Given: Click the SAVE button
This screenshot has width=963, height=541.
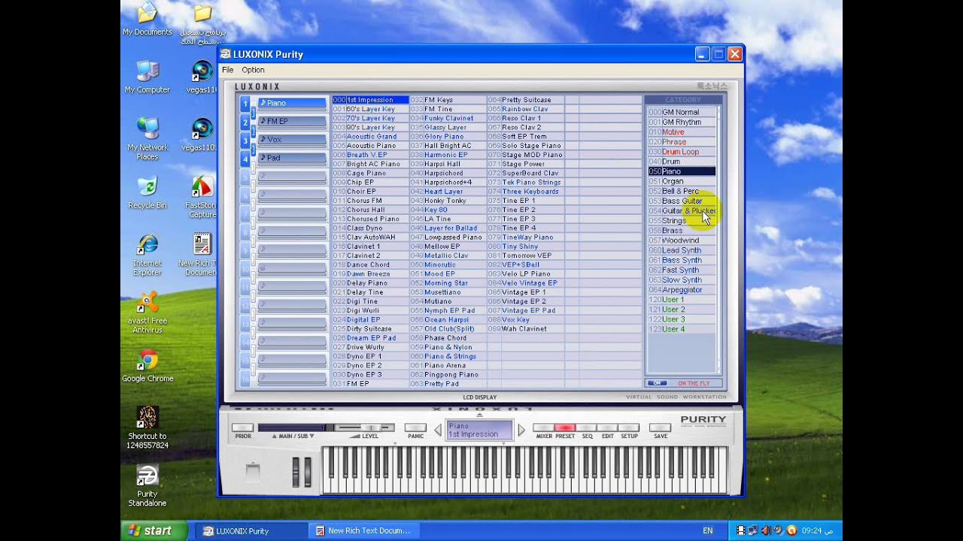Looking at the screenshot, I should point(660,428).
